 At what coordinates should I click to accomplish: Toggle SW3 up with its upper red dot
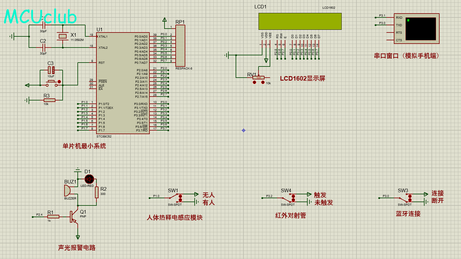click(410, 196)
